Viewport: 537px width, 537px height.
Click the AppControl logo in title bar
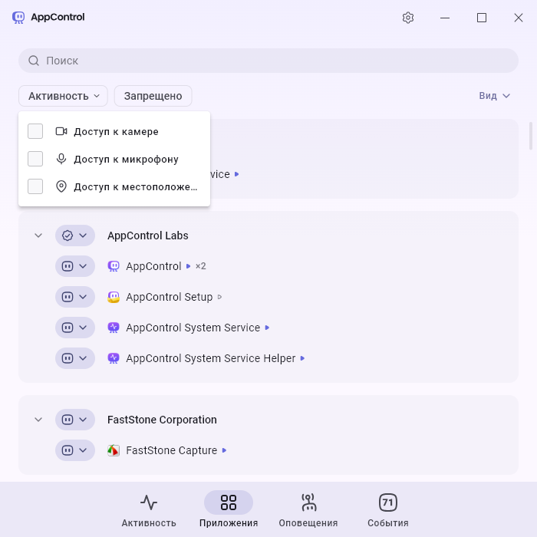(18, 17)
